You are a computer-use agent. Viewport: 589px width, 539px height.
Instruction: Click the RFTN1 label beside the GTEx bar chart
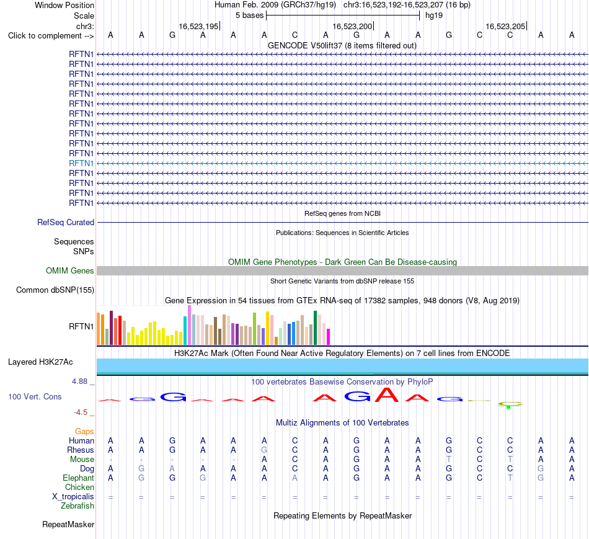click(81, 326)
